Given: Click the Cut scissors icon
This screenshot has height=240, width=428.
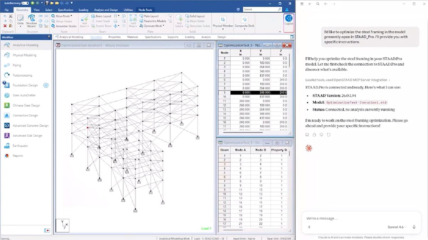Looking at the screenshot, I should [11, 16].
